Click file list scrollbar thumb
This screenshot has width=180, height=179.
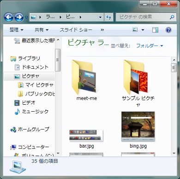click(174, 67)
